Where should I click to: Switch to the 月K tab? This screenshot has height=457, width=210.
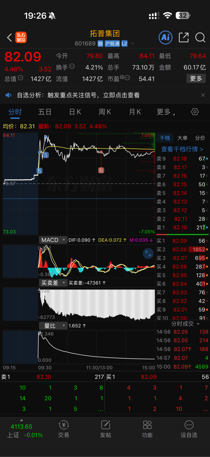click(x=135, y=112)
